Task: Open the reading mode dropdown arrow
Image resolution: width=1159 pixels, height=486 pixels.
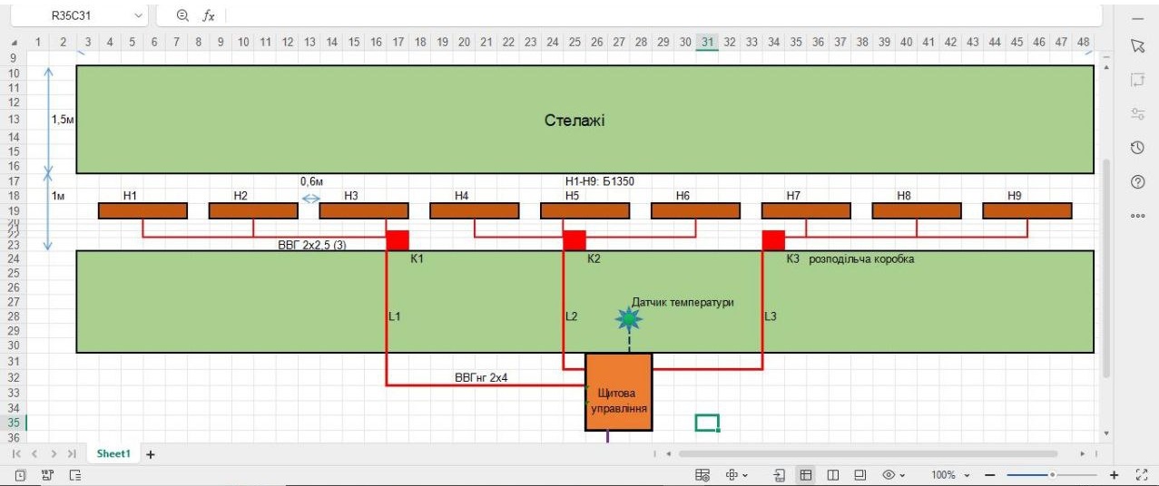Action: [744, 475]
